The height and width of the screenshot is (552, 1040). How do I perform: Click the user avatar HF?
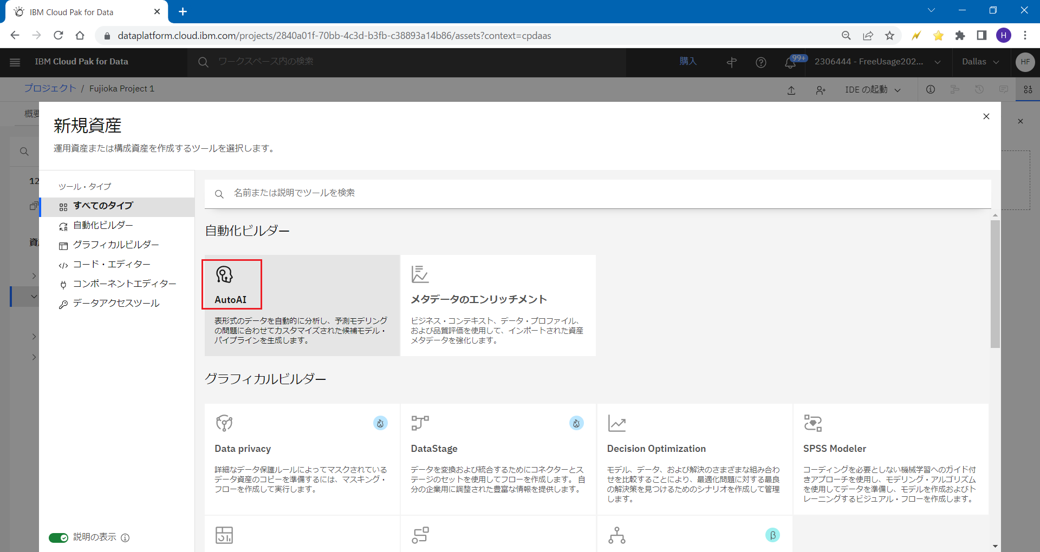[1025, 62]
